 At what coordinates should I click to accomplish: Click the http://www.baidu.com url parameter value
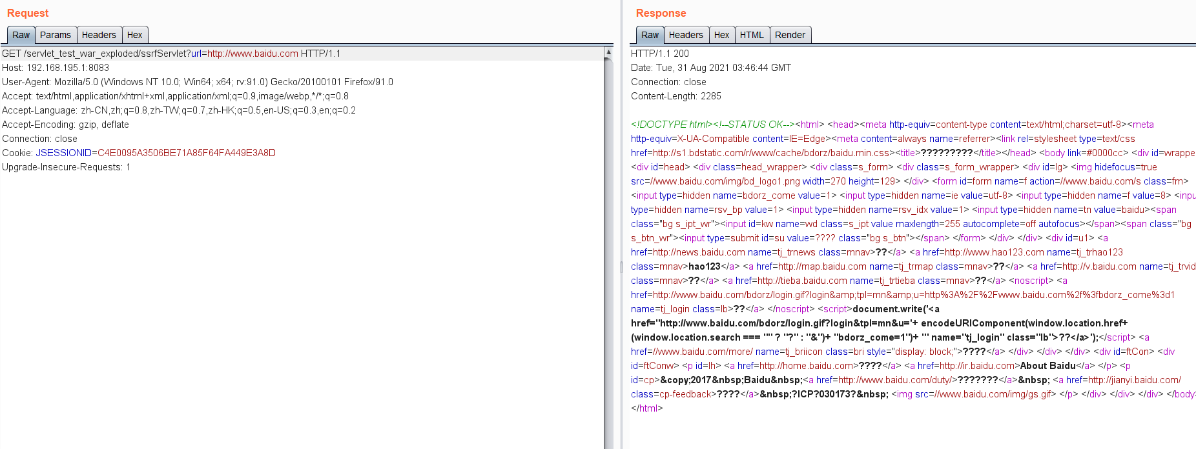pyautogui.click(x=253, y=54)
